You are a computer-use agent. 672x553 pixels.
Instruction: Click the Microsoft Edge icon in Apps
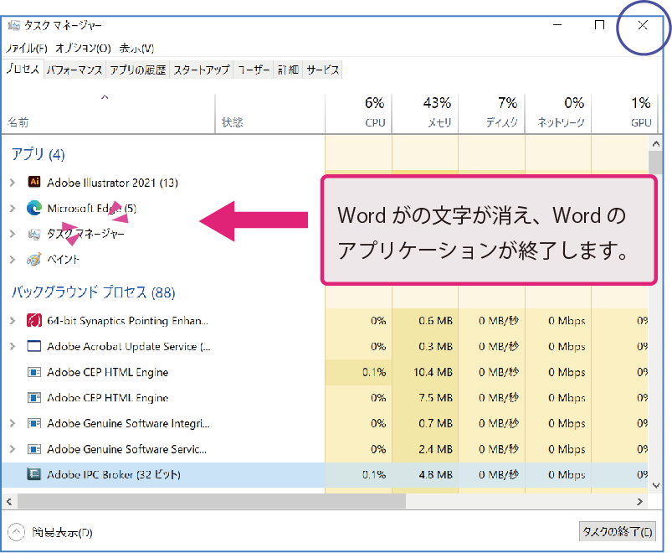[x=34, y=208]
